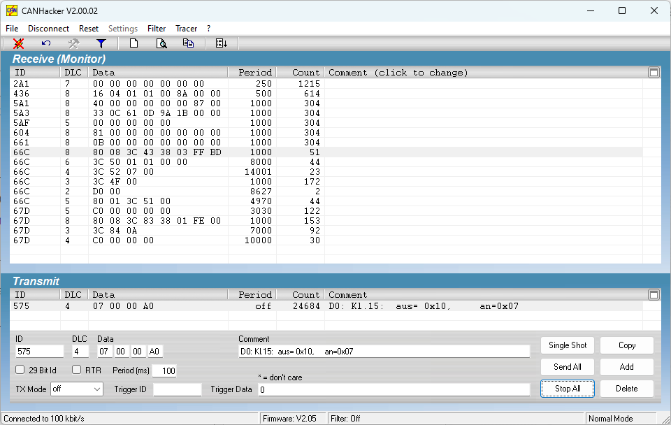Image resolution: width=671 pixels, height=425 pixels.
Task: Select 67D row with period 10000
Action: pos(326,240)
